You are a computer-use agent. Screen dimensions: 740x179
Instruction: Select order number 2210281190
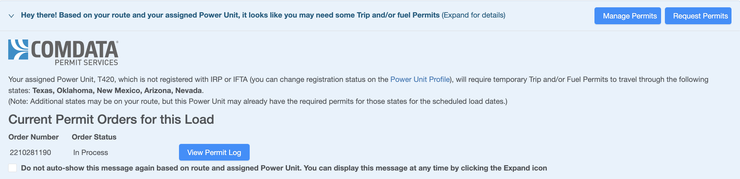click(30, 152)
